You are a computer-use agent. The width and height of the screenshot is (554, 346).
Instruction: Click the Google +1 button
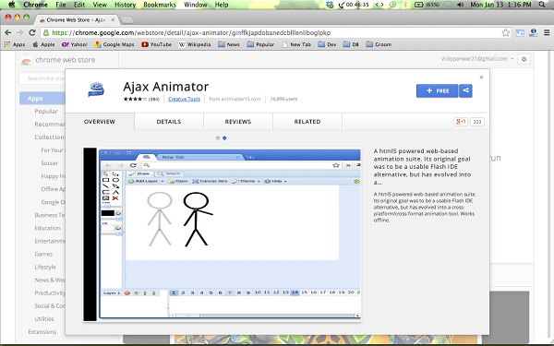click(x=461, y=122)
